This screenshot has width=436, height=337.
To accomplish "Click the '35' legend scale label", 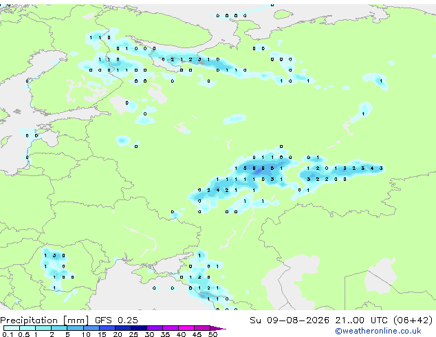I will (x=165, y=334).
